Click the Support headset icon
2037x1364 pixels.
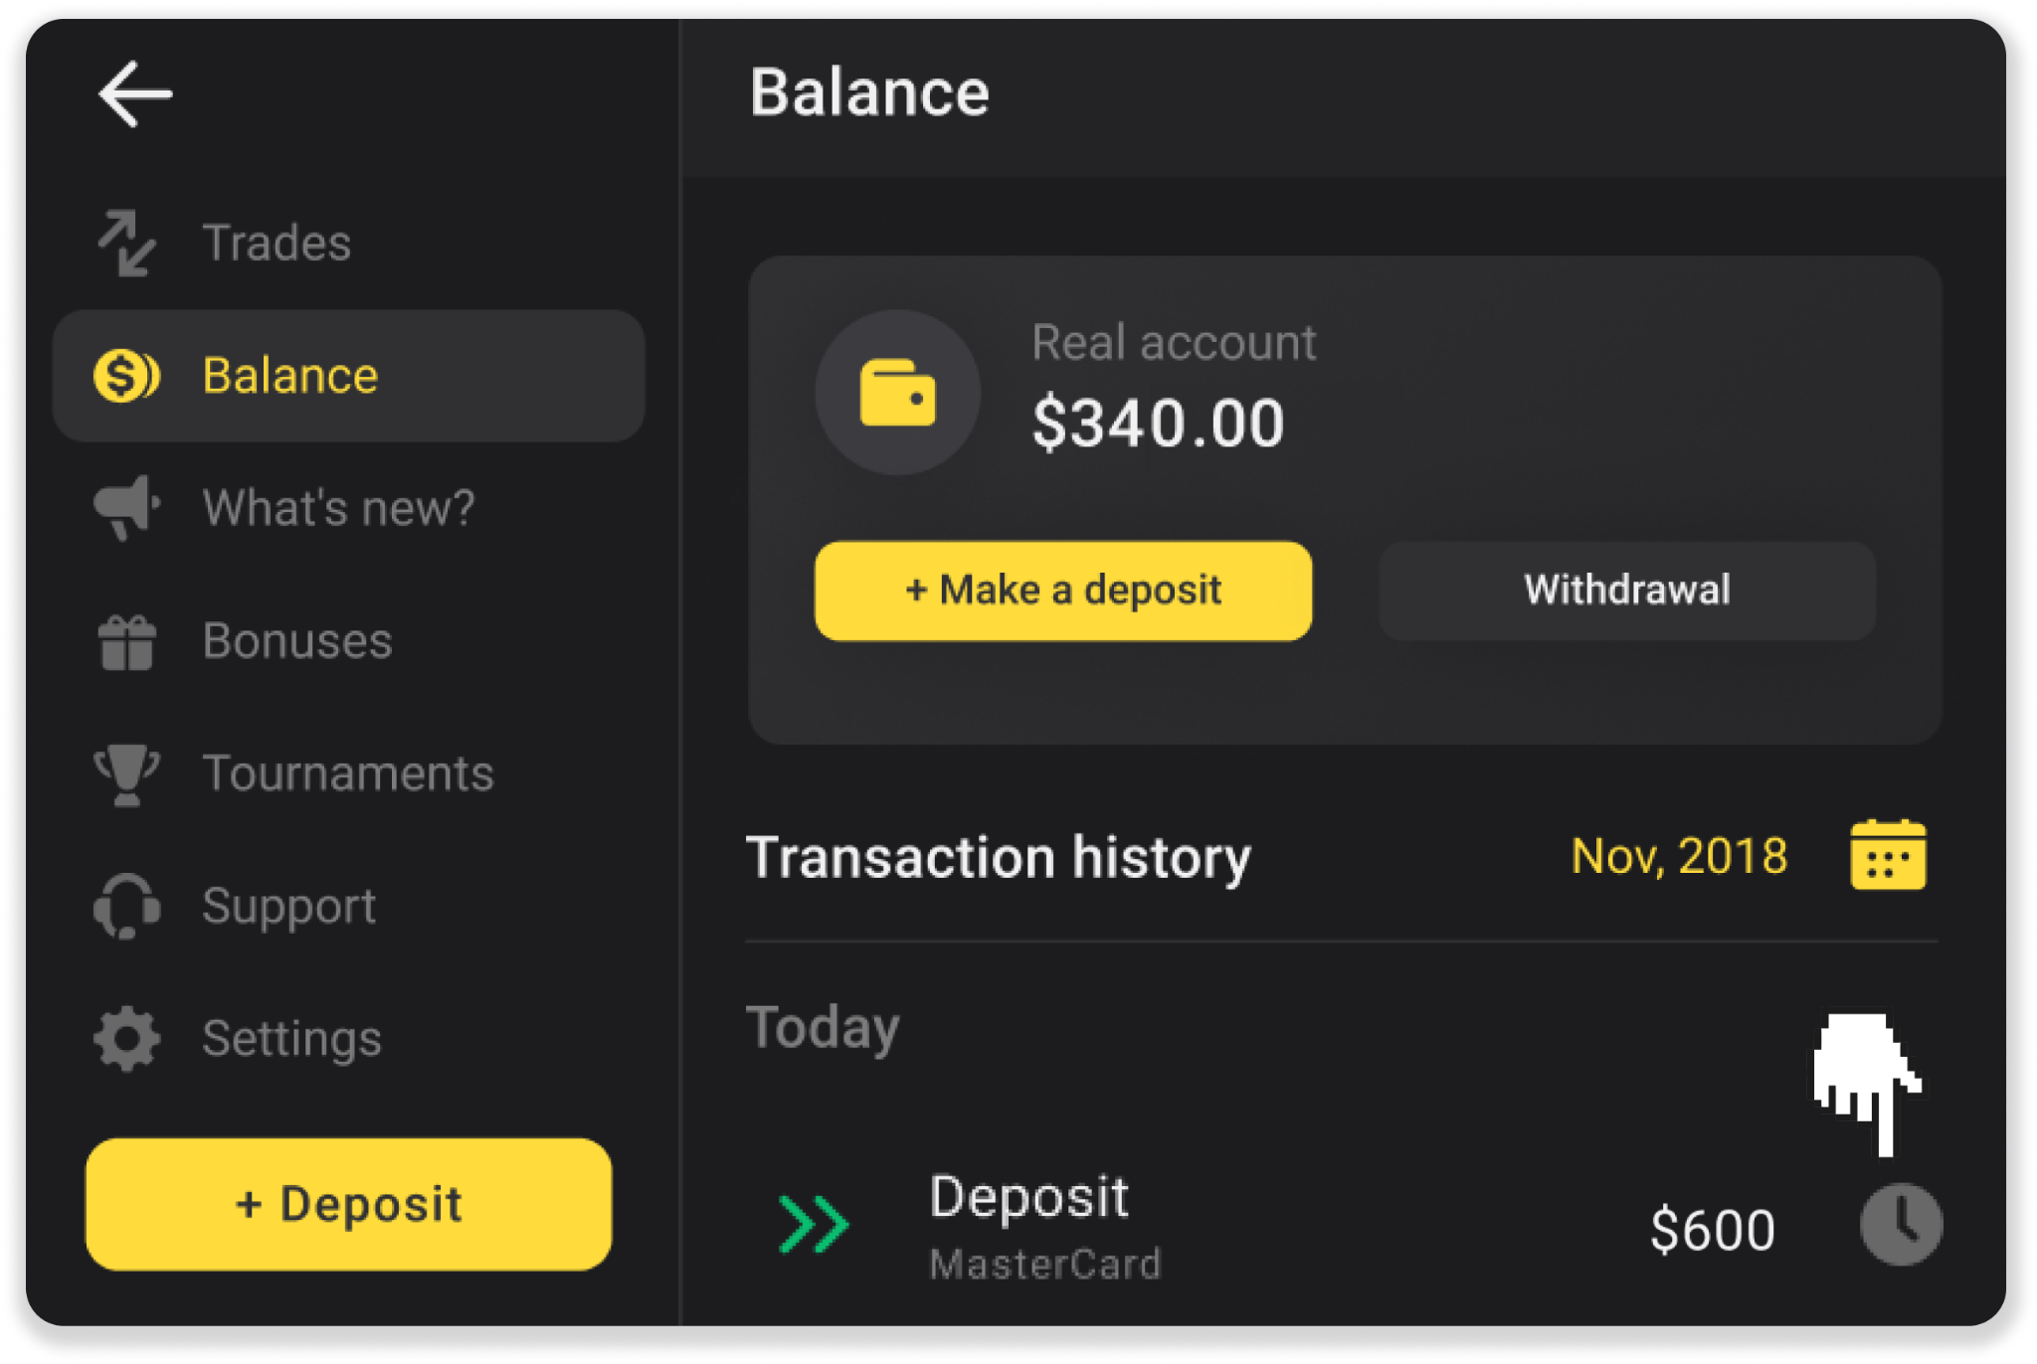click(x=126, y=906)
